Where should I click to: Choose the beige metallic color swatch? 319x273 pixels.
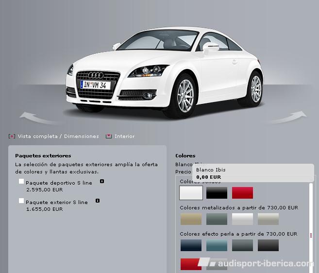point(191,219)
